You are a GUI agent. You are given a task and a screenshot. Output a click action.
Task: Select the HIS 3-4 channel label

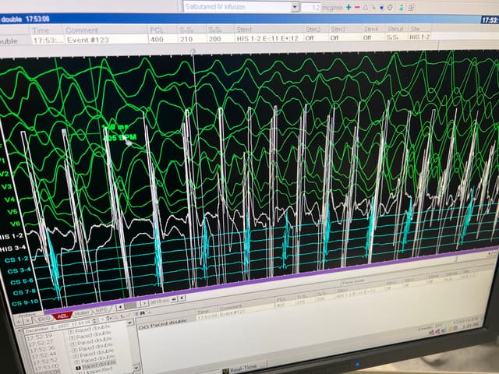point(12,248)
